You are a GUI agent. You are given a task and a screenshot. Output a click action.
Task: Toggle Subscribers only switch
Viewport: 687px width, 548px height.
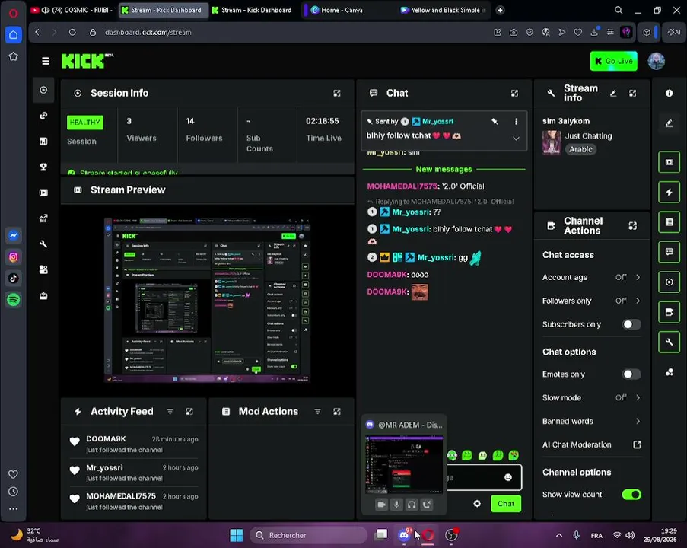point(631,324)
